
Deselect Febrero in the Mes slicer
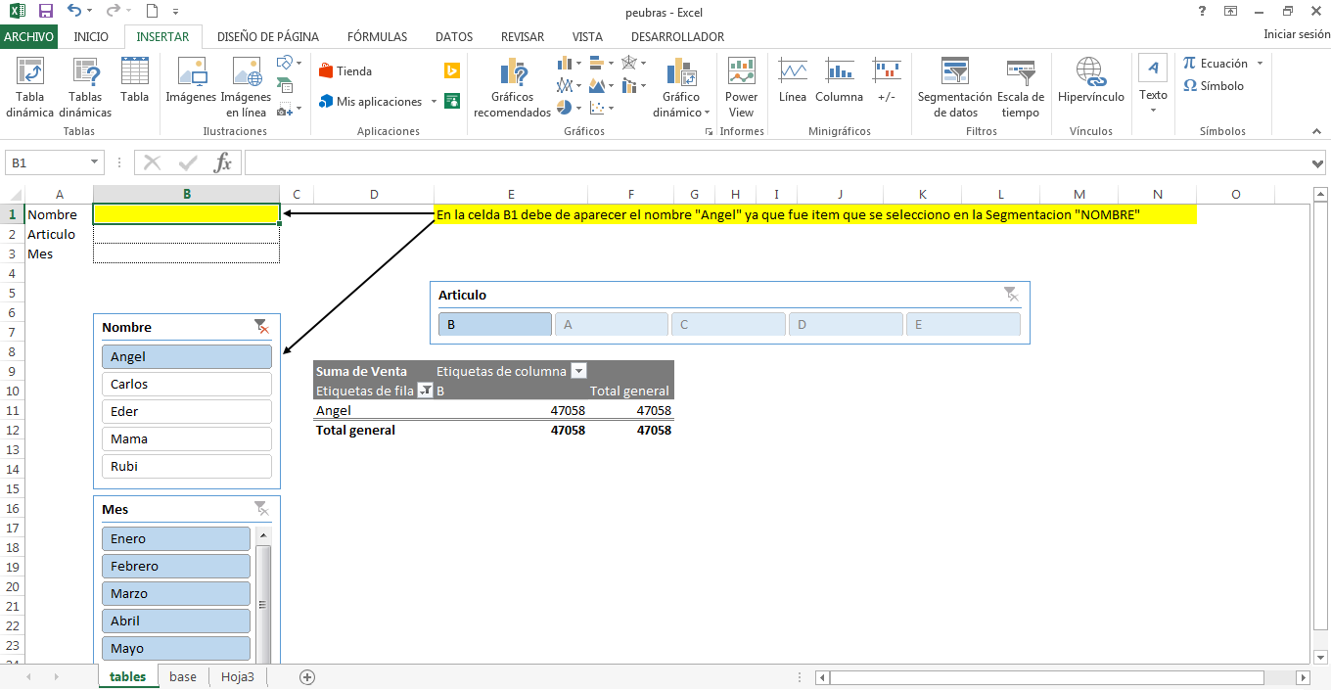click(x=175, y=566)
